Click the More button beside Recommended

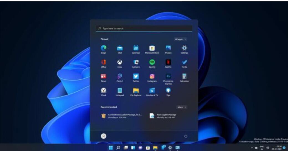pyautogui.click(x=182, y=107)
